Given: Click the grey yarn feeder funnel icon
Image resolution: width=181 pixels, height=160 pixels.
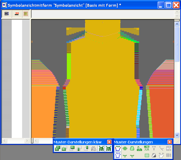Looking at the screenshot, I should (154, 148).
